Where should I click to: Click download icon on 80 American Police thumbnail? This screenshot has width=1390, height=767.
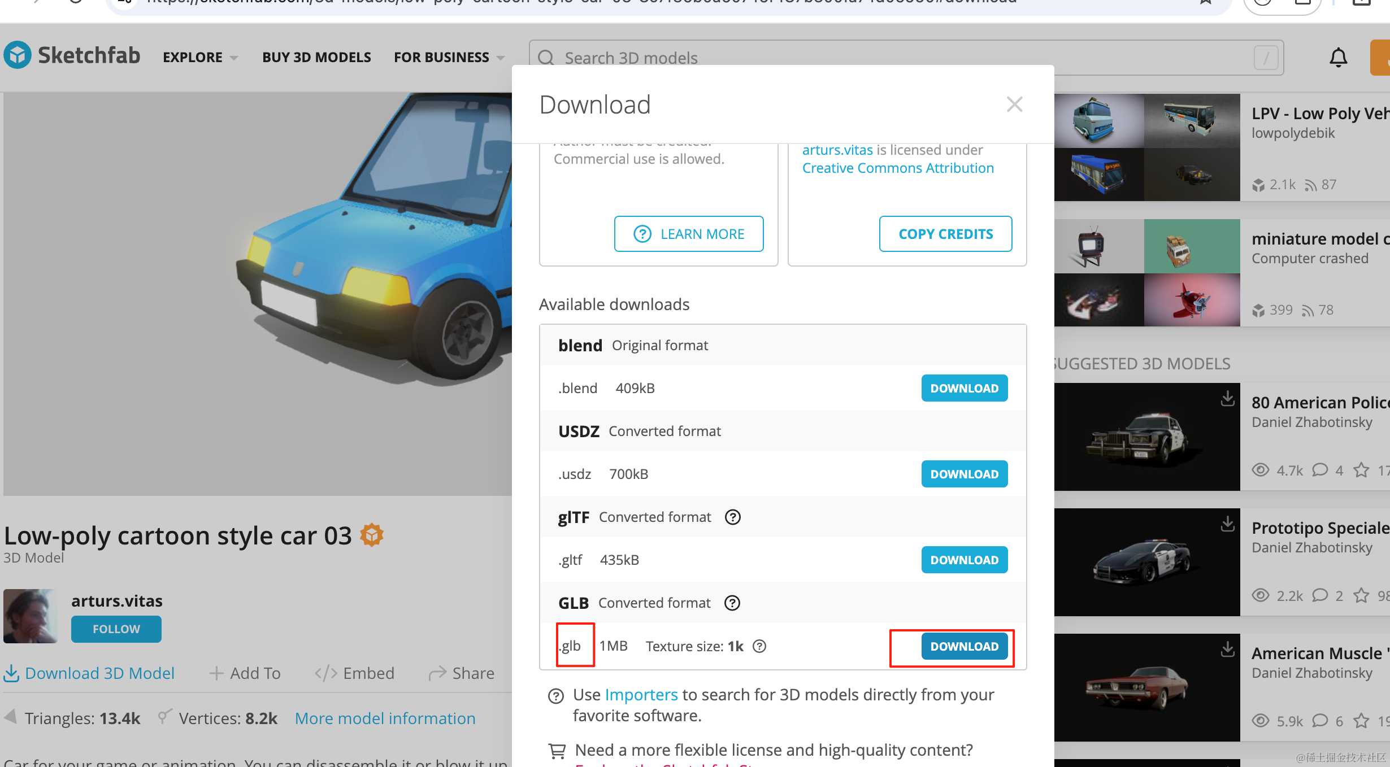pyautogui.click(x=1227, y=399)
